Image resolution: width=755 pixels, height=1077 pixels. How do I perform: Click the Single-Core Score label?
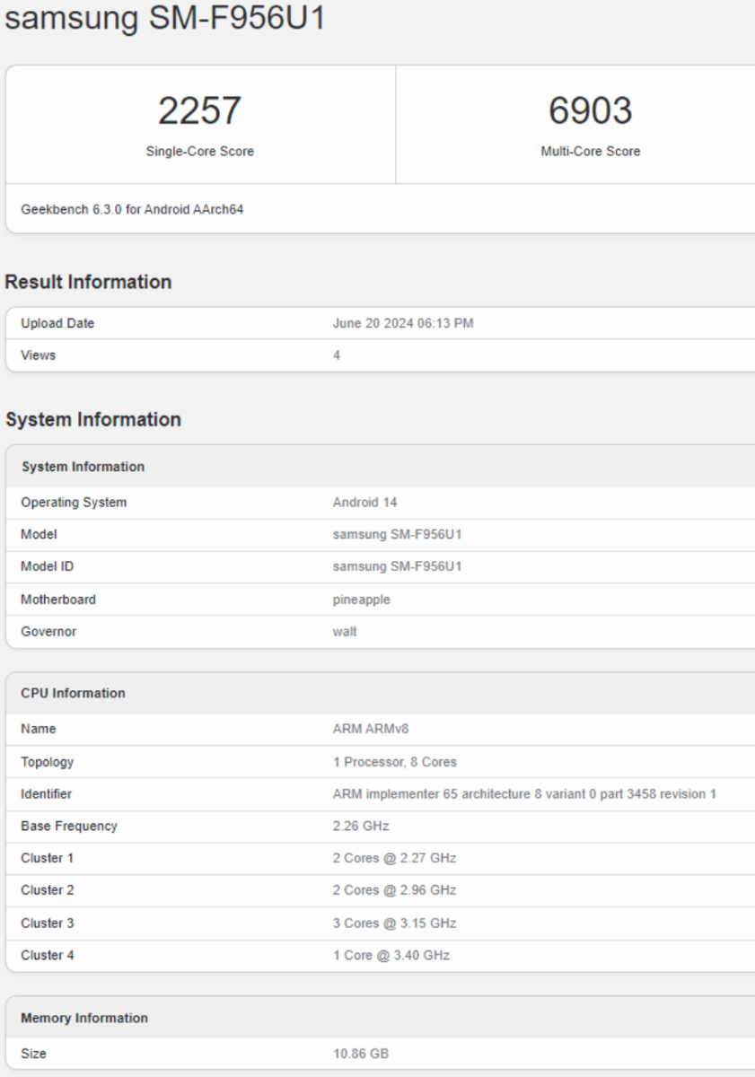tap(199, 152)
